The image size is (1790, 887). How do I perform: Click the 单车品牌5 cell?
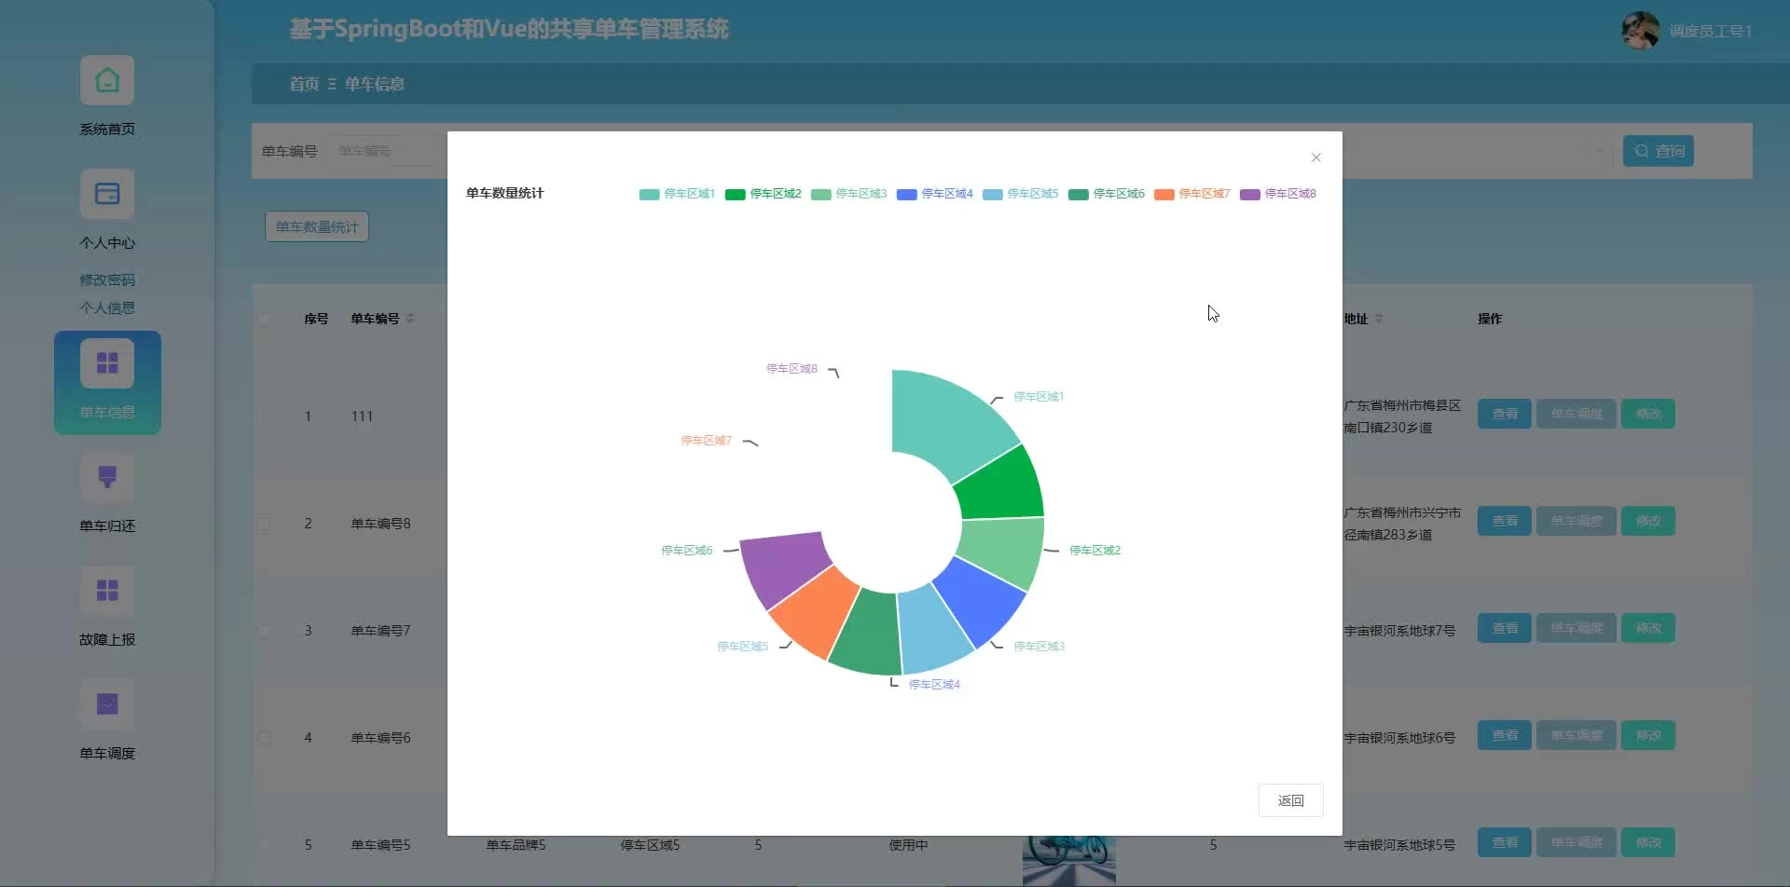coord(516,845)
